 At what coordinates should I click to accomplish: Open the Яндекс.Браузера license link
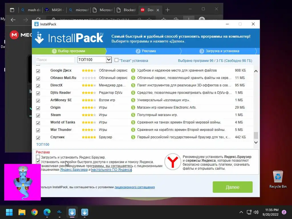[74, 170]
